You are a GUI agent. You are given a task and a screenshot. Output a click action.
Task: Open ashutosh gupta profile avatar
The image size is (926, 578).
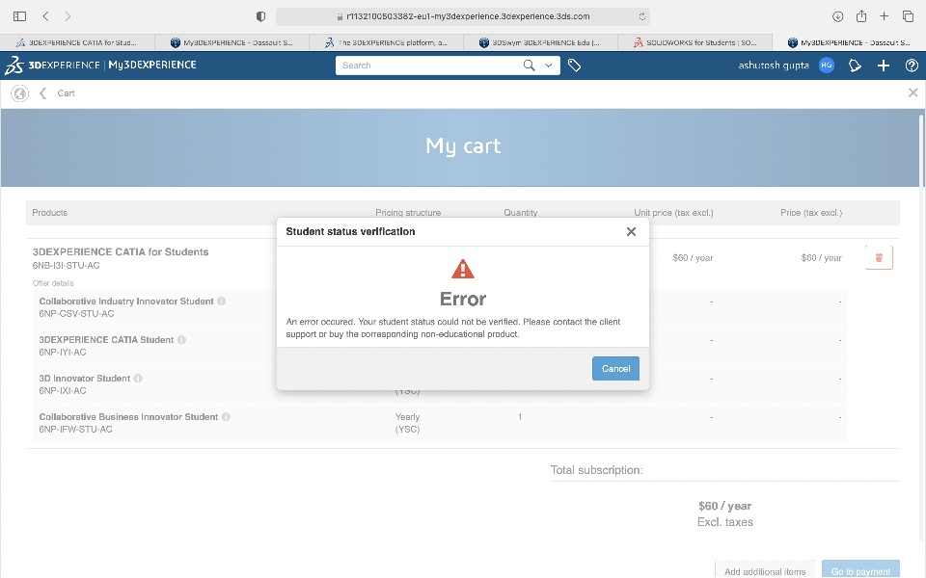pos(827,66)
